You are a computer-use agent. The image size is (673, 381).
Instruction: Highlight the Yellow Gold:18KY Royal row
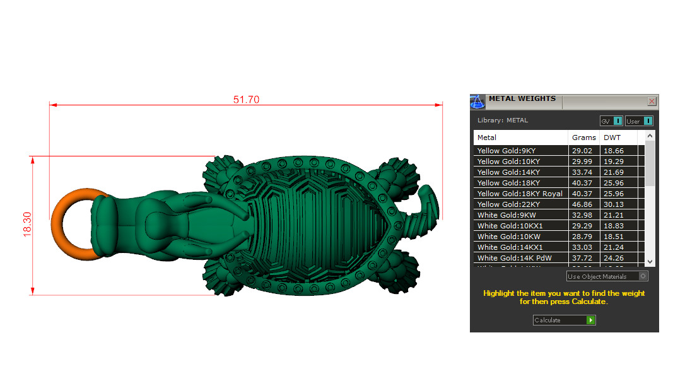520,194
